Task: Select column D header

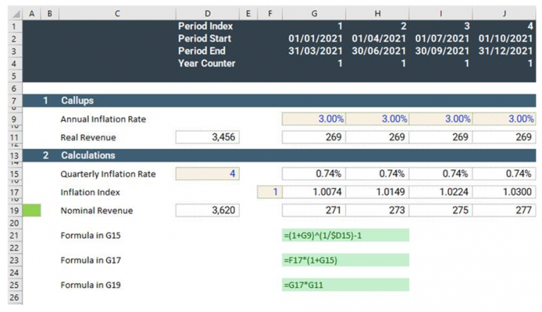Action: click(207, 13)
